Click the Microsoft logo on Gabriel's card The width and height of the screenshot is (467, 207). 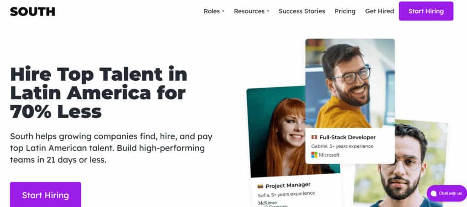click(325, 155)
